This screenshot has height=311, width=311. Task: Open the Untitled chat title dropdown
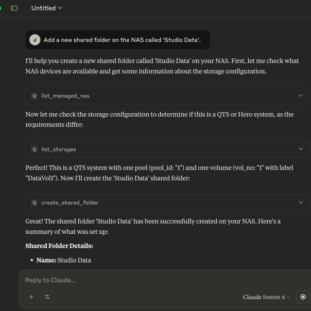click(47, 8)
